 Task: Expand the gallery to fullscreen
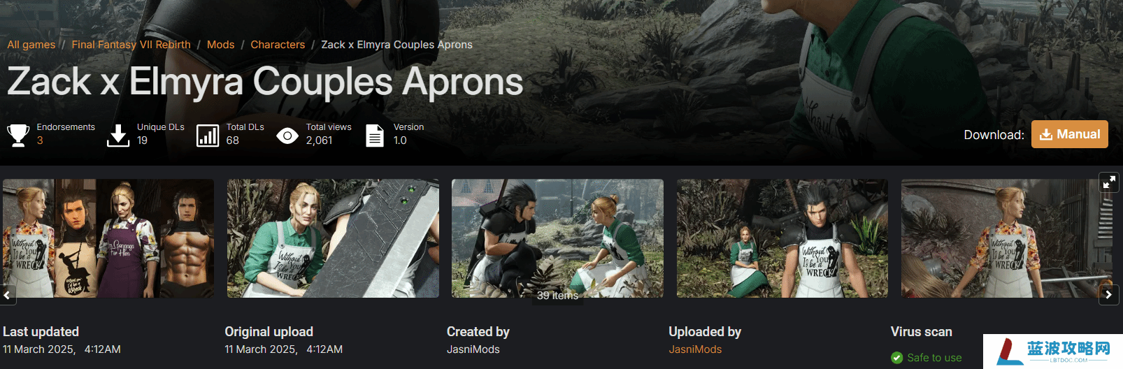(x=1109, y=182)
